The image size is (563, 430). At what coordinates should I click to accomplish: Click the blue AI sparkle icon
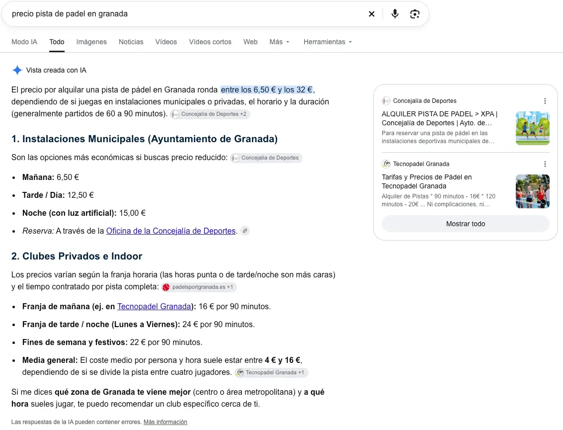point(17,70)
